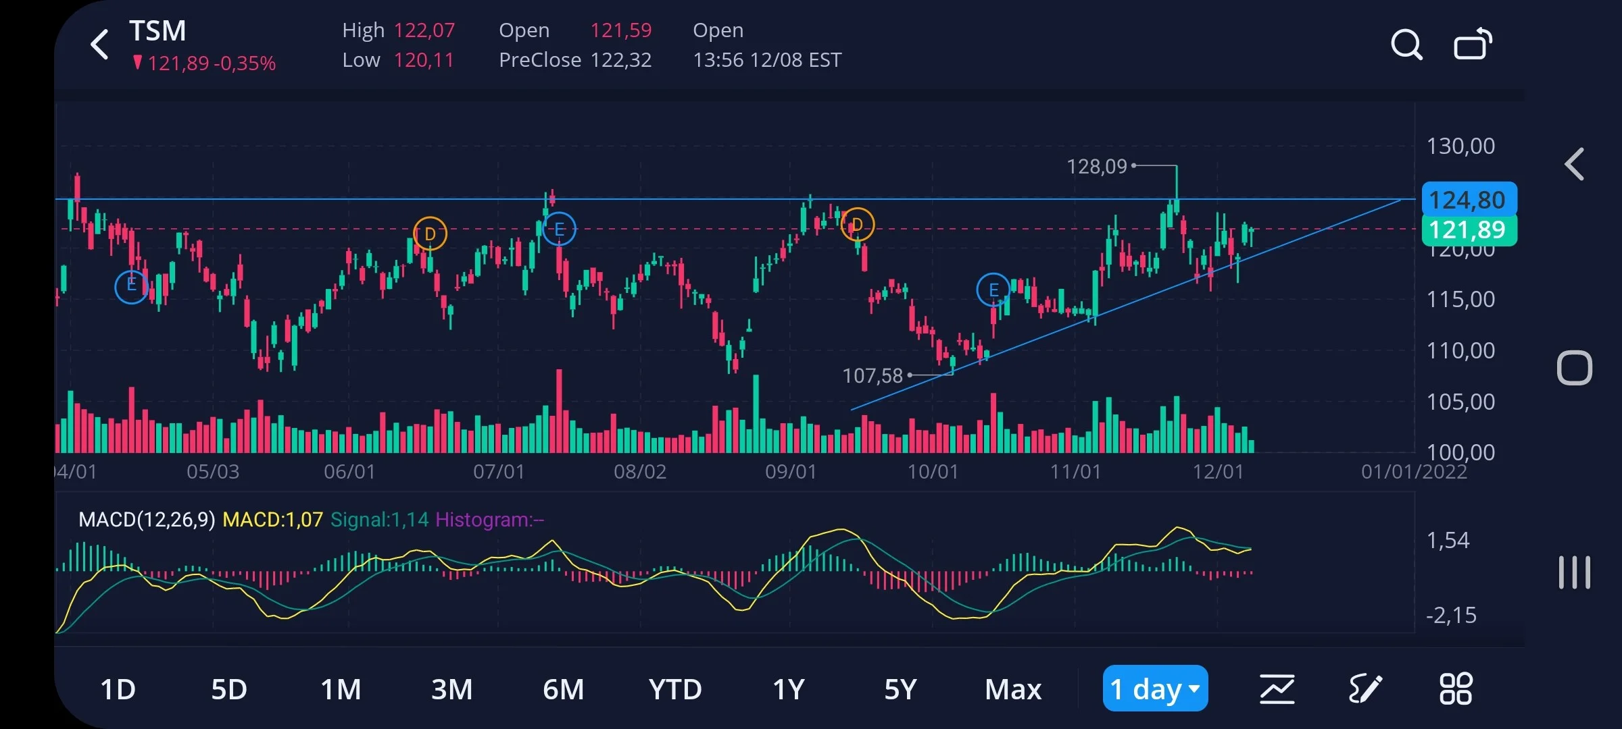Tap the 1,54 MACD axis label
Screen dimensions: 1622x729
1448,541
